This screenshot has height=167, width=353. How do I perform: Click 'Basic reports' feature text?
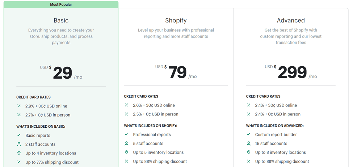point(38,135)
